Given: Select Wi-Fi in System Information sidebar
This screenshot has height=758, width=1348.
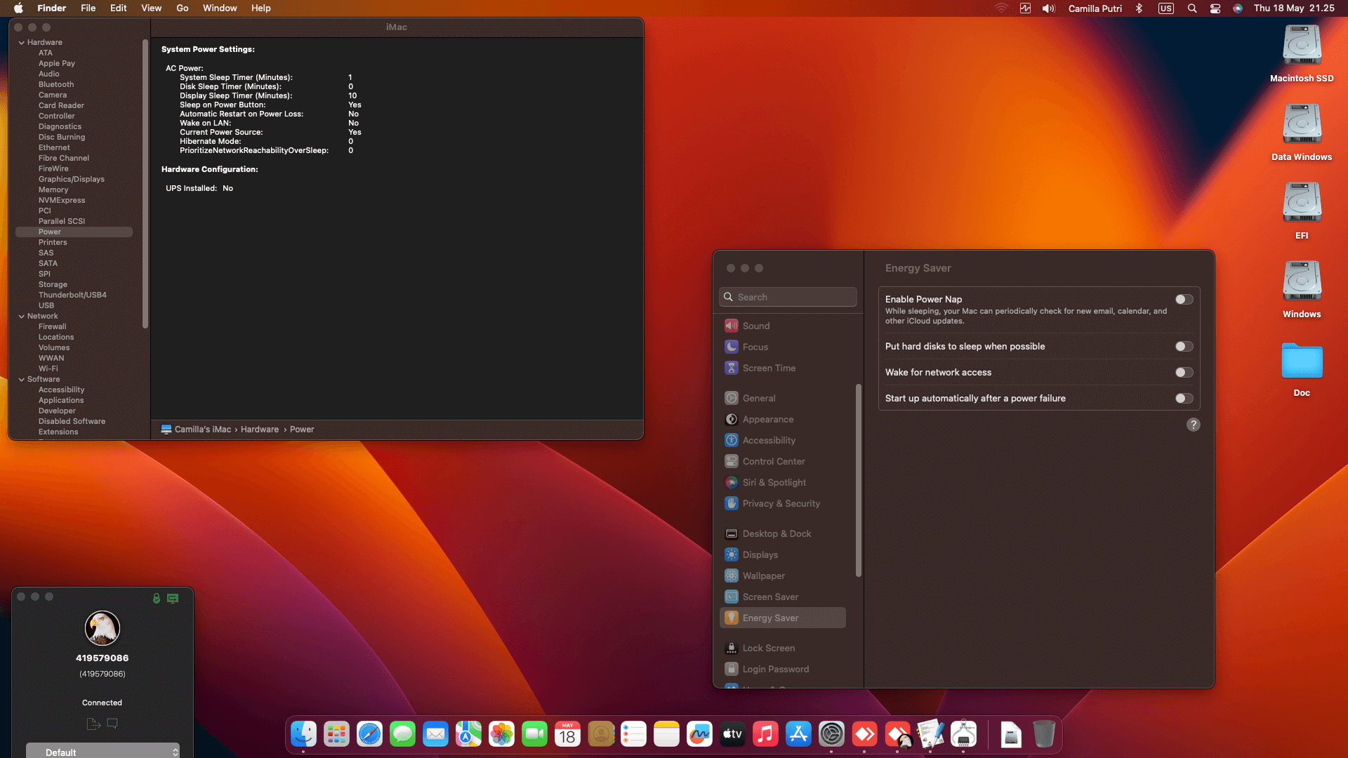Looking at the screenshot, I should pos(48,368).
